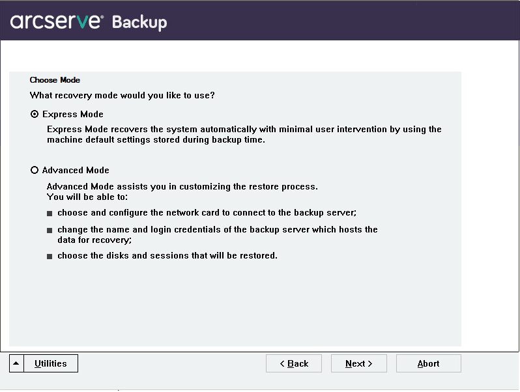Click the Backup title in header
The height and width of the screenshot is (392, 520).
pyautogui.click(x=139, y=22)
